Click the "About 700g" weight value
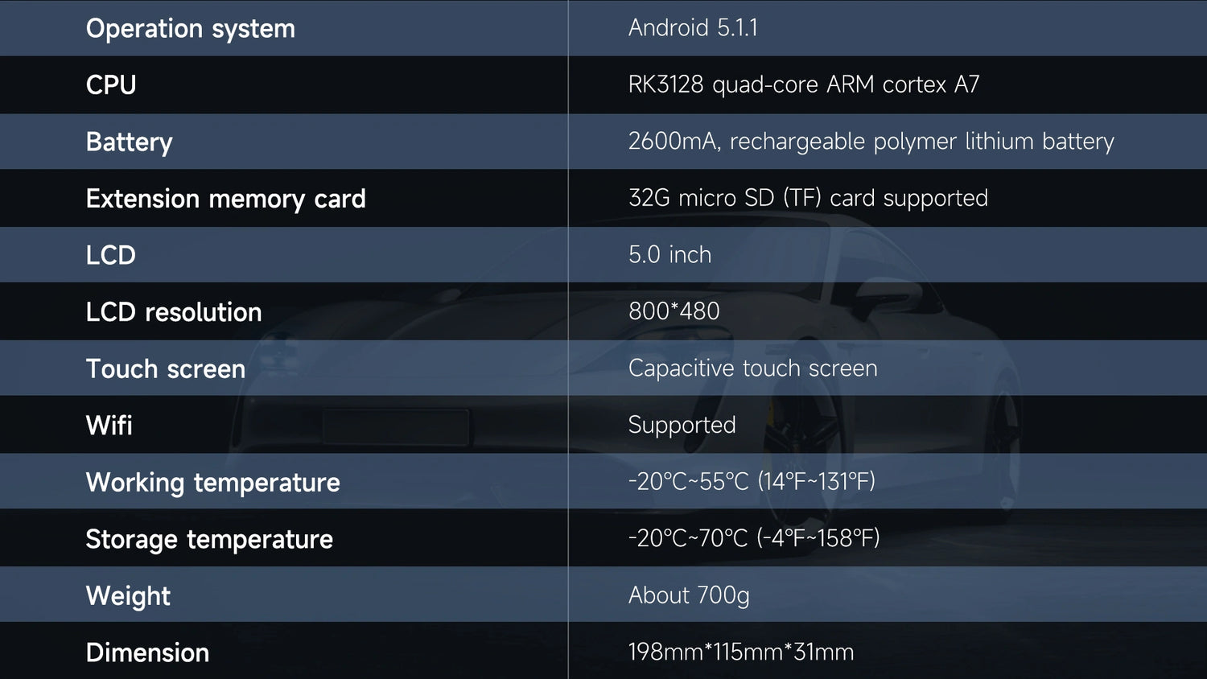Screen dimensions: 1207x679 [x=689, y=595]
